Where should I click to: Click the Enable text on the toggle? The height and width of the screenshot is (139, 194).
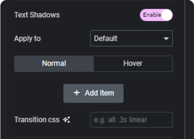152,15
